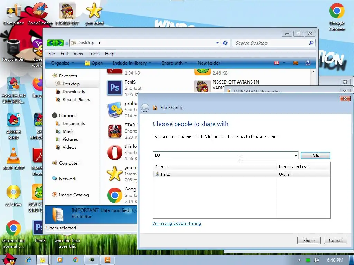Click the Name column header in sharing list
Viewport: 354px width, 265px height.
click(215, 167)
